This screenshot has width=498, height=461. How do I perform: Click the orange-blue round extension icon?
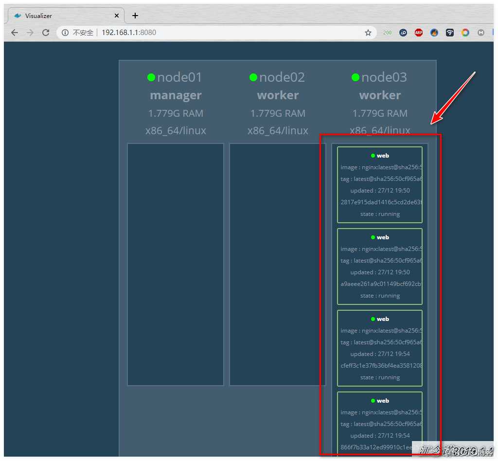434,33
